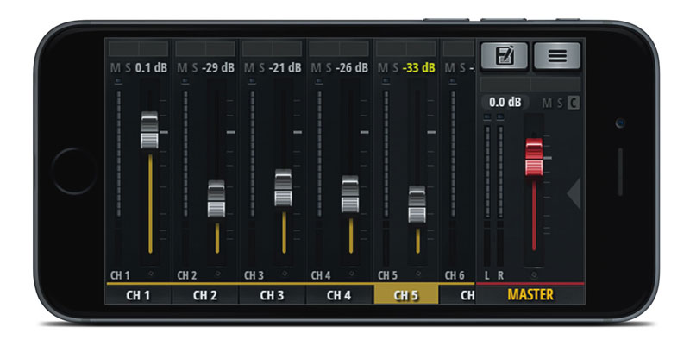
Task: Solo channel 2 with its S button
Action: 195,68
